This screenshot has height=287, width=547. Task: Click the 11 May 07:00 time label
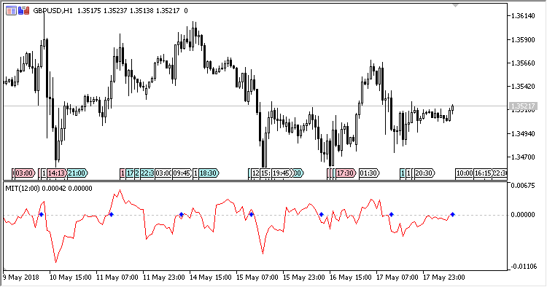(117, 278)
